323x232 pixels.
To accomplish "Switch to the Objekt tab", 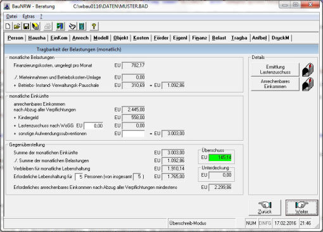I will [x=121, y=38].
